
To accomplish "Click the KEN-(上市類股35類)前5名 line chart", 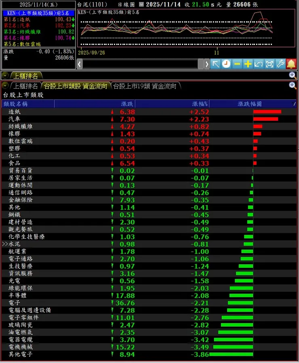I will 186,28.
